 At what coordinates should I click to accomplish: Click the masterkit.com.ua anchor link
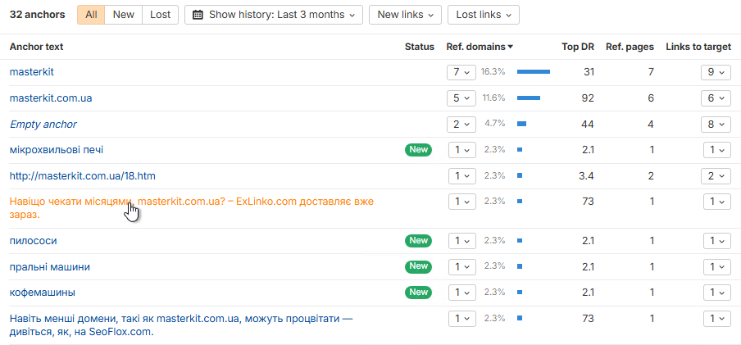pyautogui.click(x=51, y=98)
